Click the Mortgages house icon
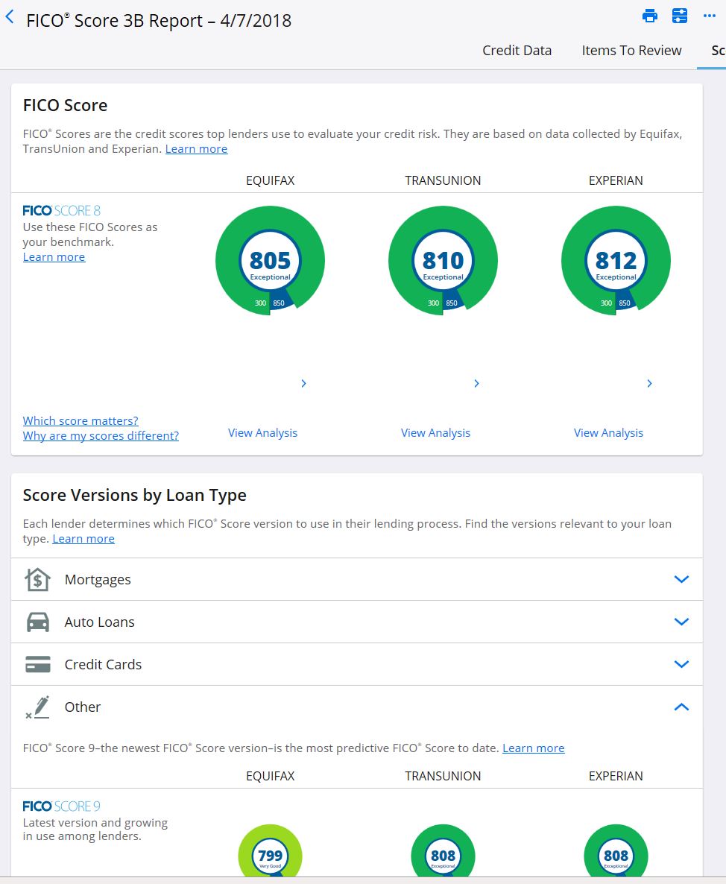 point(38,580)
